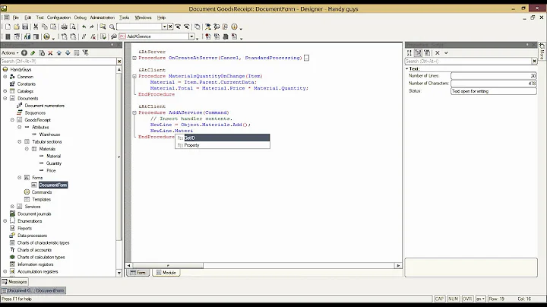Filter the configuration tree with the funnel icon

tap(85, 52)
